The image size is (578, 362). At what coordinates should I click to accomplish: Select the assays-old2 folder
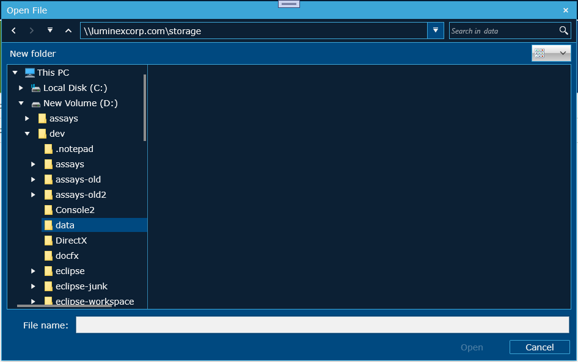click(81, 195)
